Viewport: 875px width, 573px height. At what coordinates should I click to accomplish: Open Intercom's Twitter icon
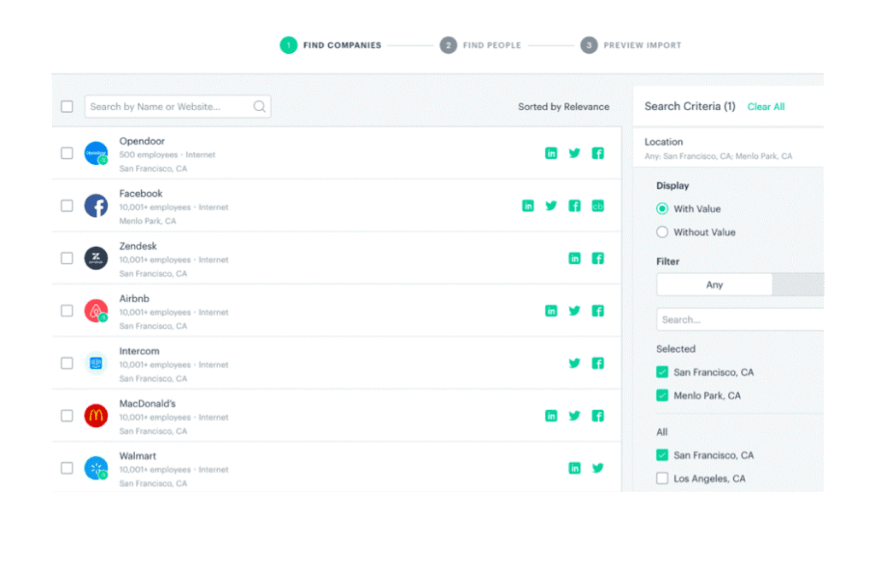coord(574,363)
